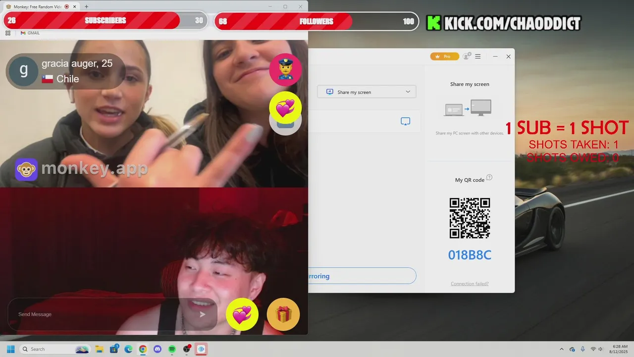This screenshot has width=634, height=357.
Task: Click the My QR code label
Action: coord(470,180)
